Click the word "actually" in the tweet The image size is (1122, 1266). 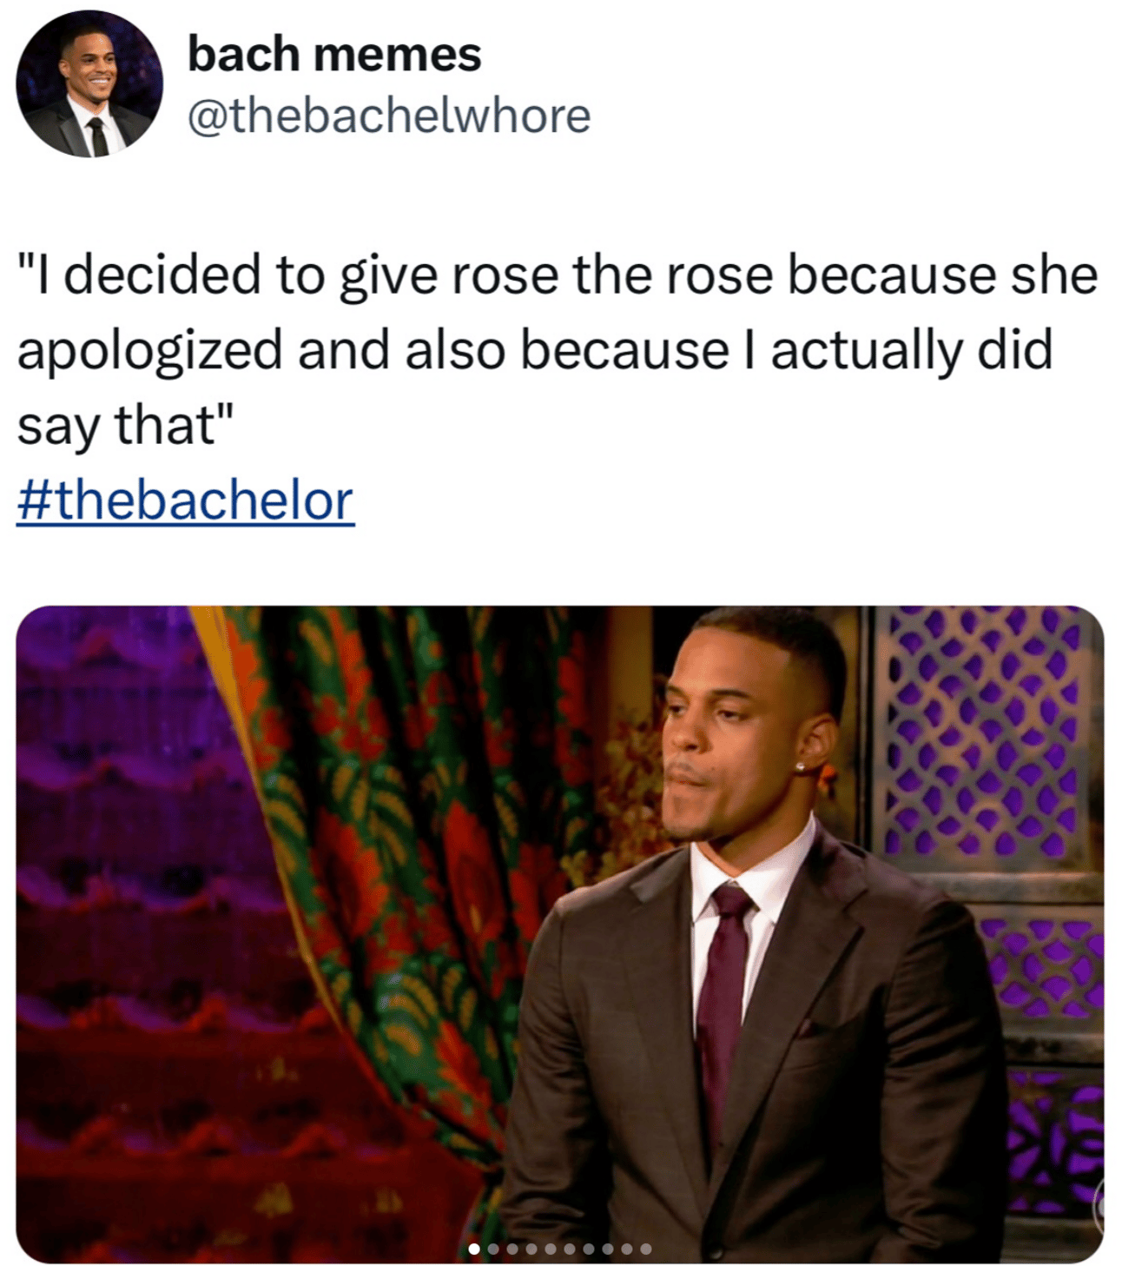point(867,352)
